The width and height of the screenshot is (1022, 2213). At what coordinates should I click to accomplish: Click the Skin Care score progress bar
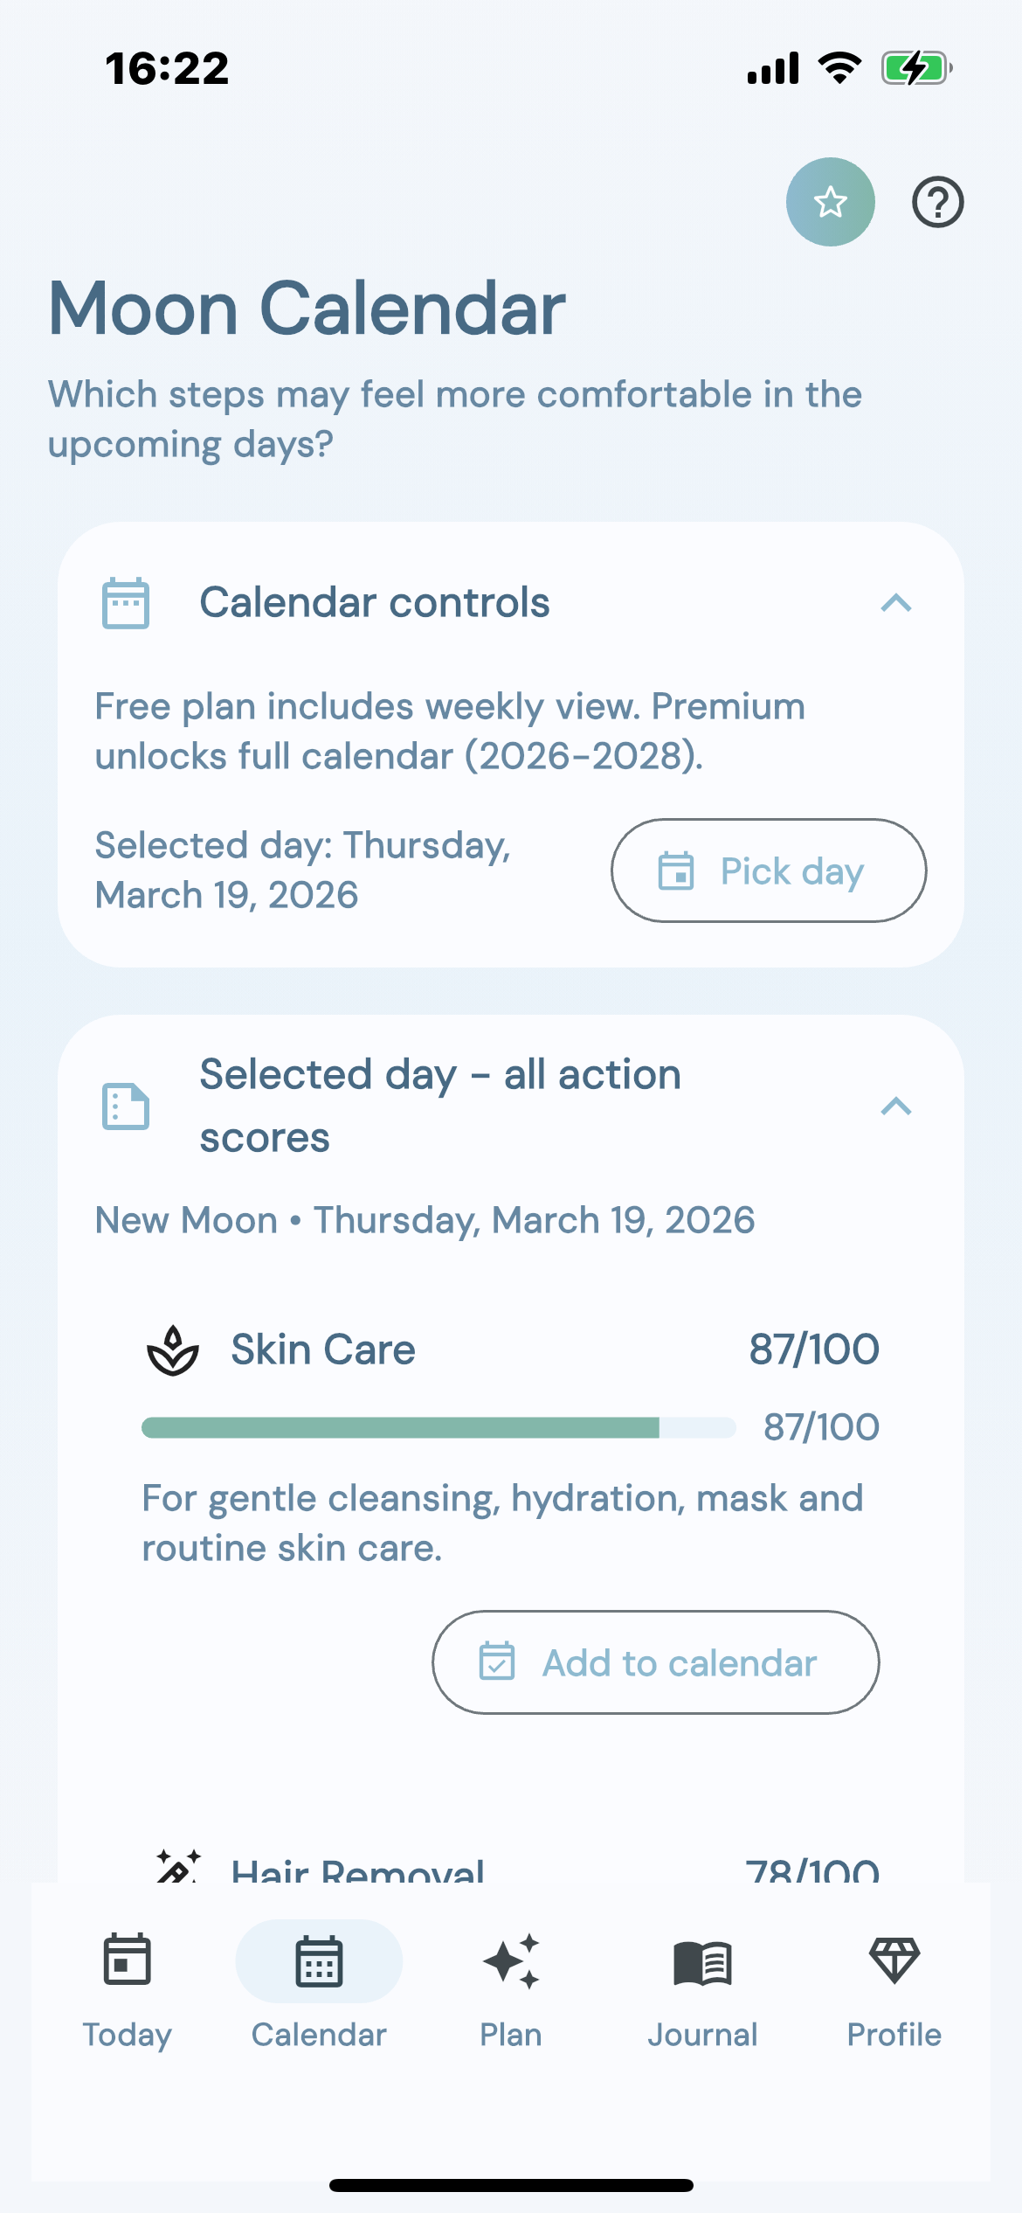click(438, 1427)
